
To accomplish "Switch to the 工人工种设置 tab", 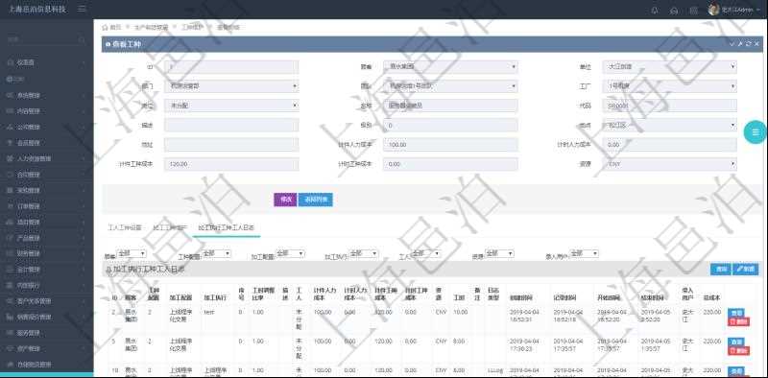I will [x=125, y=227].
